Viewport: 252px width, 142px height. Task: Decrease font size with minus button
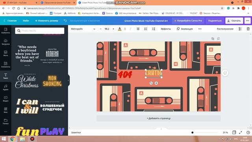pos(101,29)
